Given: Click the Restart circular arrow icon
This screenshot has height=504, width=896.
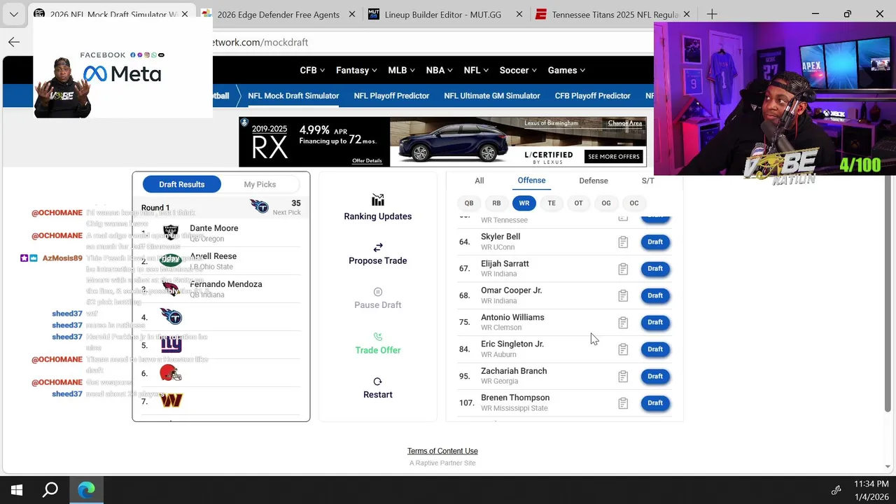Looking at the screenshot, I should click(x=378, y=381).
